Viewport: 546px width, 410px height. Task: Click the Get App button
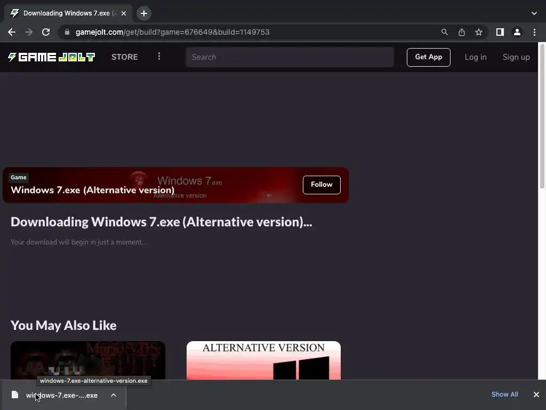[x=428, y=57]
